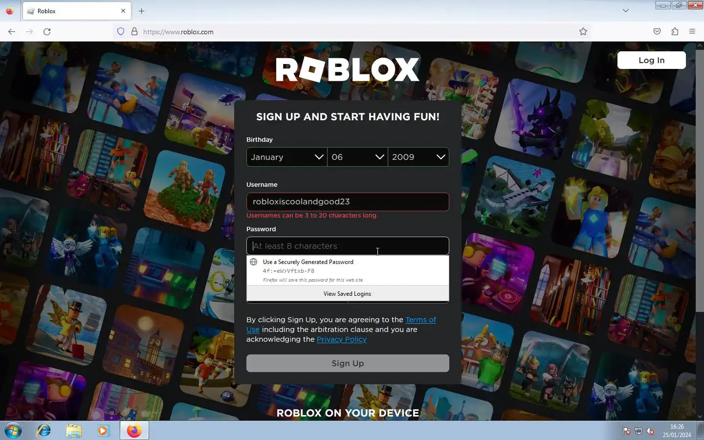704x440 pixels.
Task: Go forward one page
Action: point(29,32)
